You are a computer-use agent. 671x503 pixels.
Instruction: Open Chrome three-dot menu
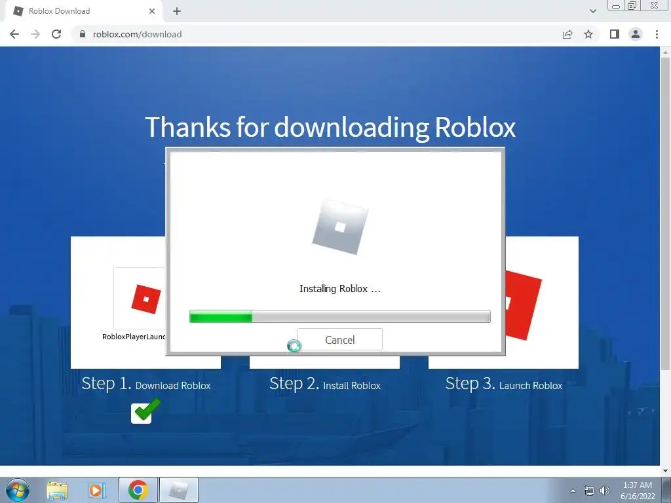pos(657,34)
